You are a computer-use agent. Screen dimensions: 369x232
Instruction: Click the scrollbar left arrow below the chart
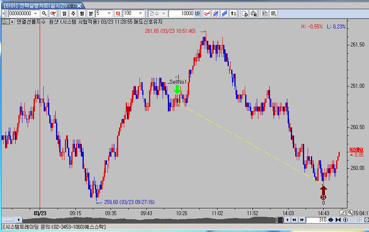(x=18, y=220)
